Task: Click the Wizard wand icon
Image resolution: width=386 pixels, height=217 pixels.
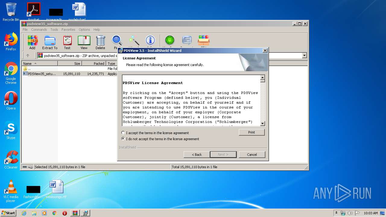Action: click(x=134, y=41)
